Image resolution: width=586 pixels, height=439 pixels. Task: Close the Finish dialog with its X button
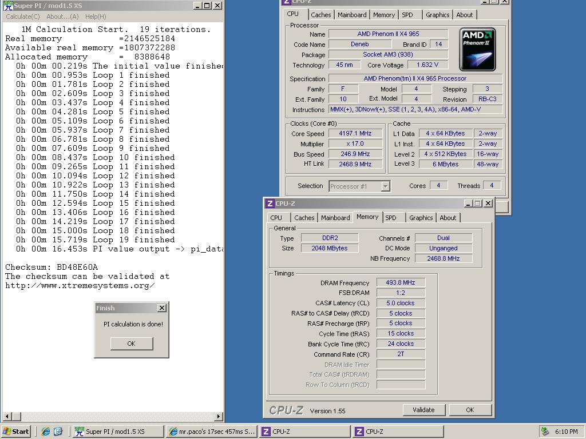tap(162, 308)
